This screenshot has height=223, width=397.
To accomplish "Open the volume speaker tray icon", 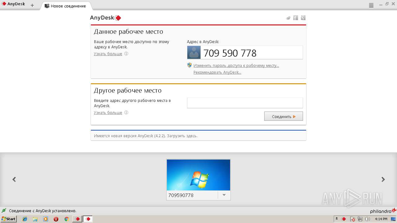I will (x=368, y=219).
